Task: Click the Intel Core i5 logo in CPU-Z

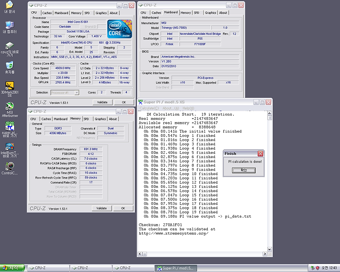Action: pos(119,29)
